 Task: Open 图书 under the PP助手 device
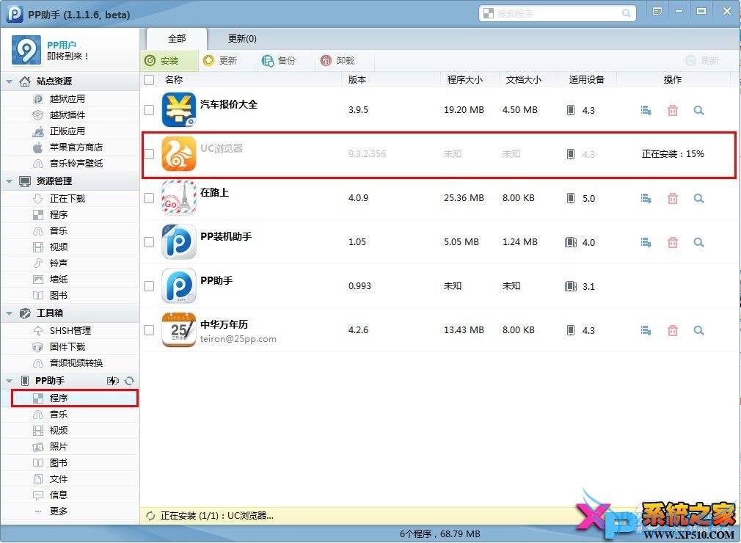(x=59, y=463)
